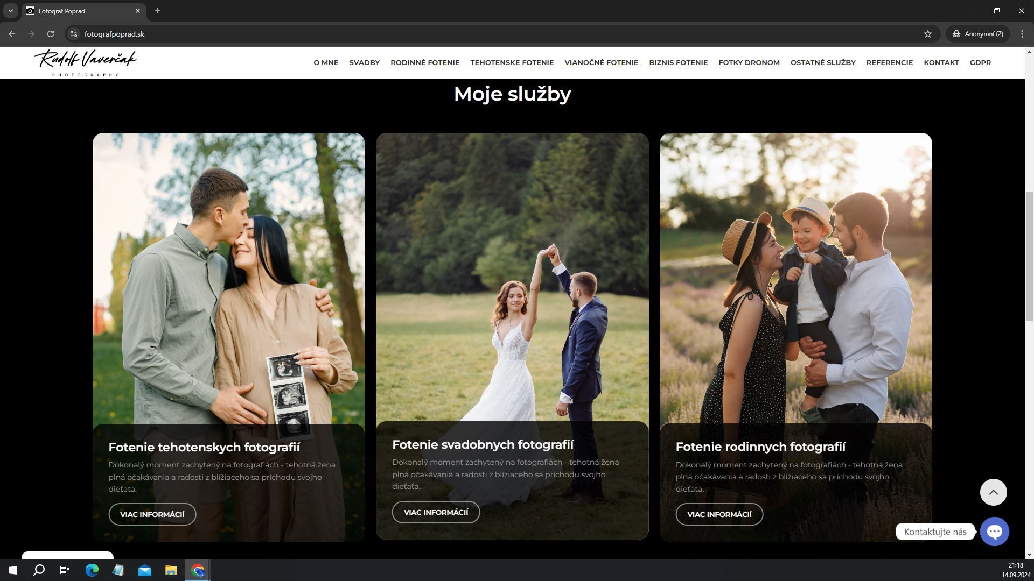Open the REFERENCIE menu item
The image size is (1034, 581).
pos(890,63)
